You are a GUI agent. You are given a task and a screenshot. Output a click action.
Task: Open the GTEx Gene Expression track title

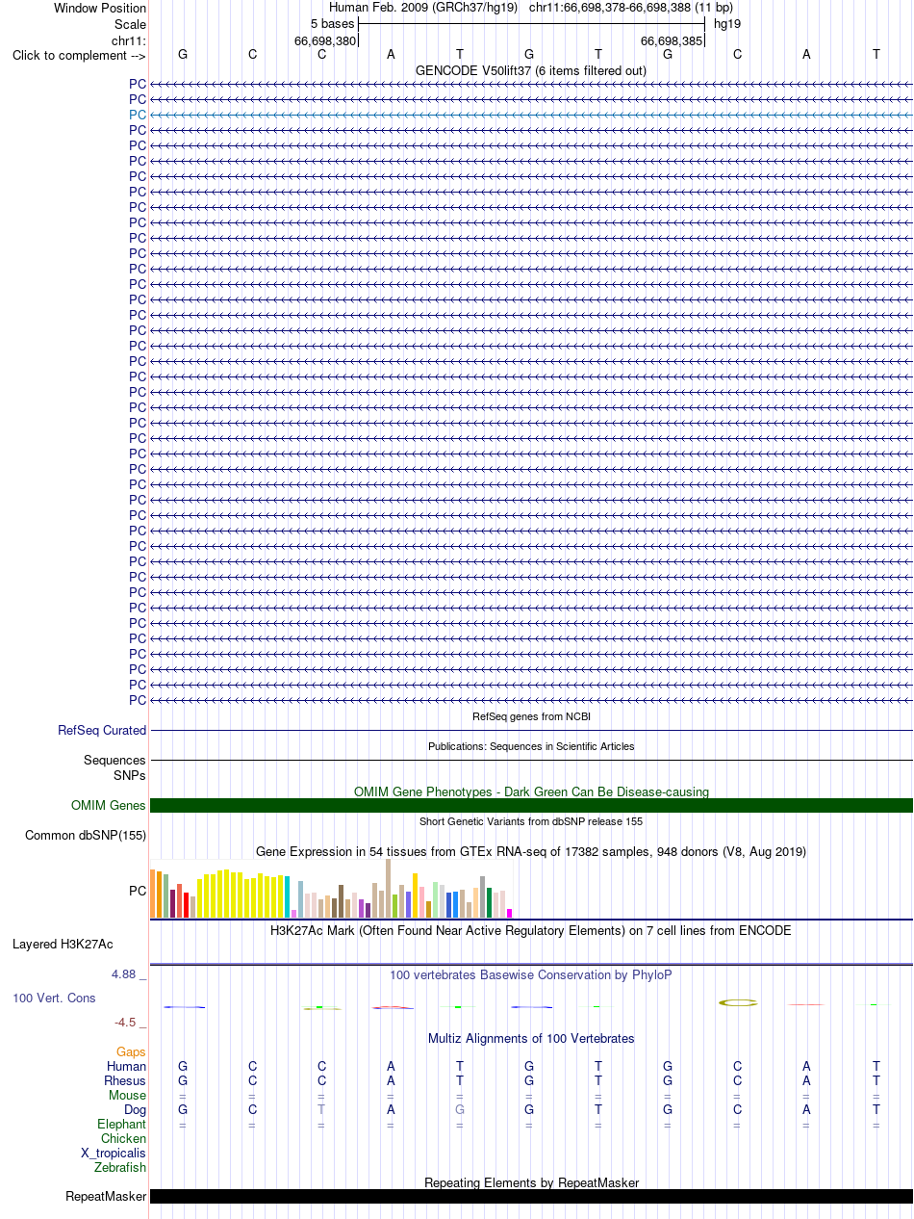pyautogui.click(x=531, y=851)
